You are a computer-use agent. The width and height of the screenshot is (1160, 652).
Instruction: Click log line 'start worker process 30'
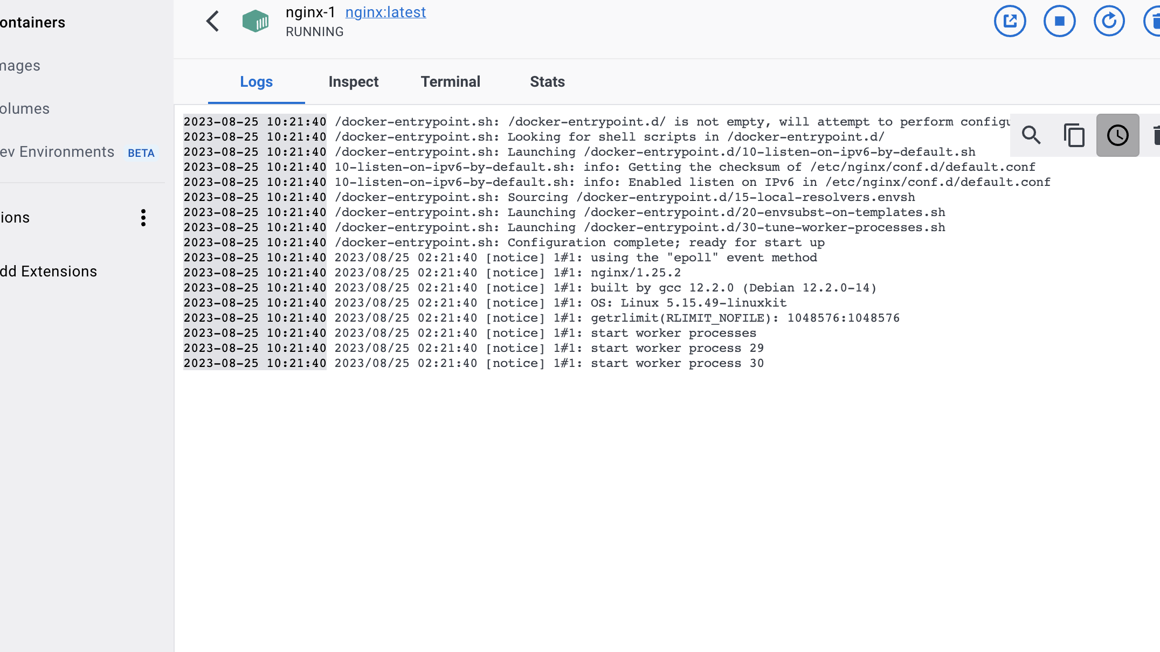(474, 363)
